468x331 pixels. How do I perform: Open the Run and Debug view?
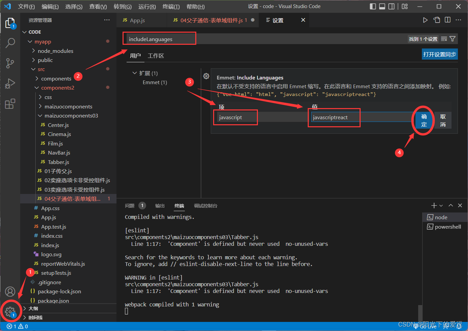tap(10, 83)
